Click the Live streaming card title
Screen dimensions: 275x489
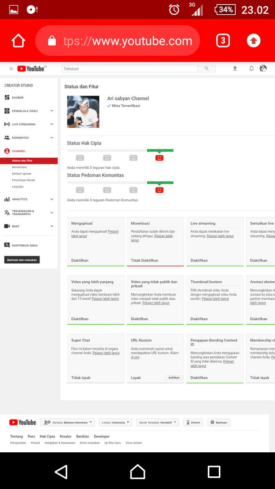coord(203,223)
